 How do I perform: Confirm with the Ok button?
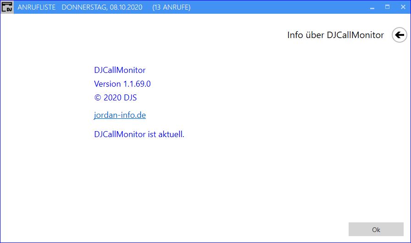(x=376, y=229)
